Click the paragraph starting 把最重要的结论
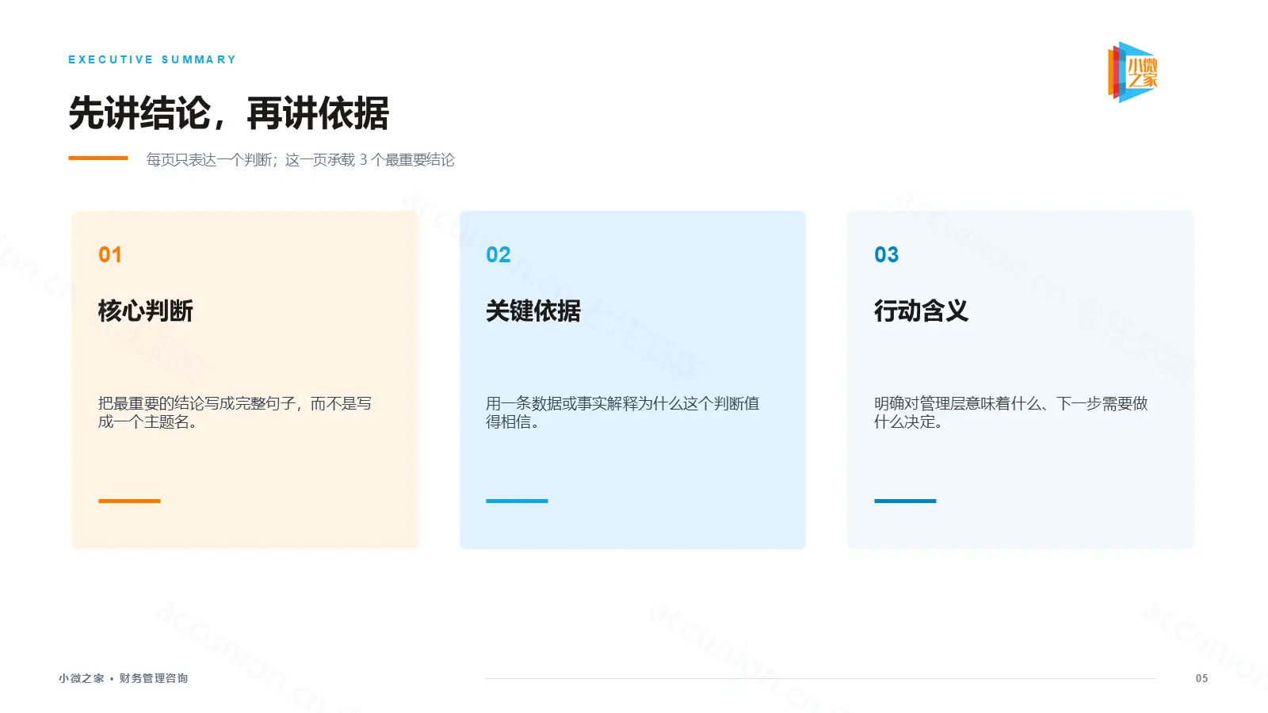Viewport: 1268px width, 713px height. click(235, 412)
